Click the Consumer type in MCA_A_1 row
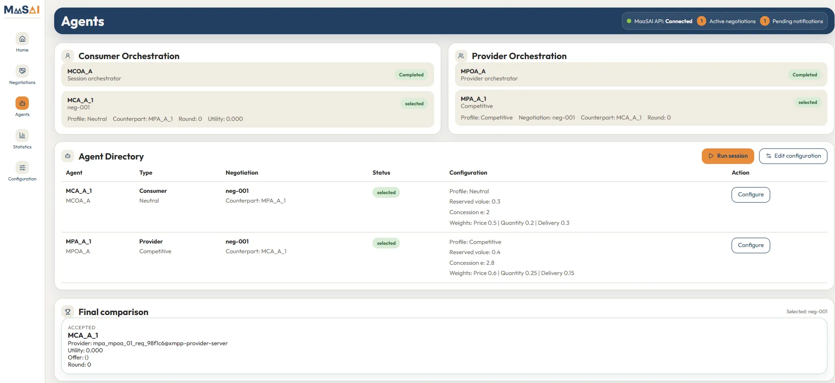This screenshot has width=835, height=383. (x=153, y=191)
